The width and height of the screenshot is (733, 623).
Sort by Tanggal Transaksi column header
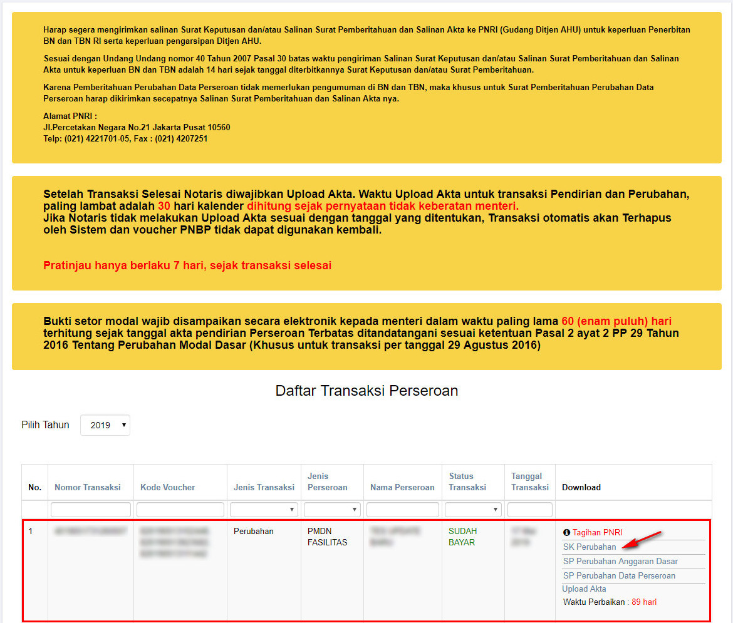[529, 481]
